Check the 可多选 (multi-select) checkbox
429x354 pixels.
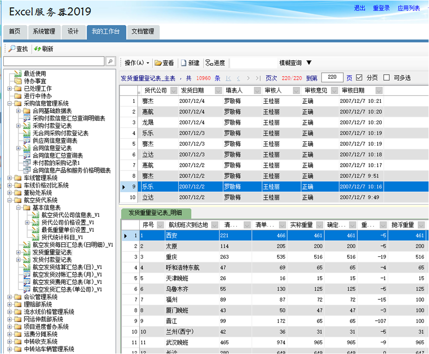tap(387, 77)
